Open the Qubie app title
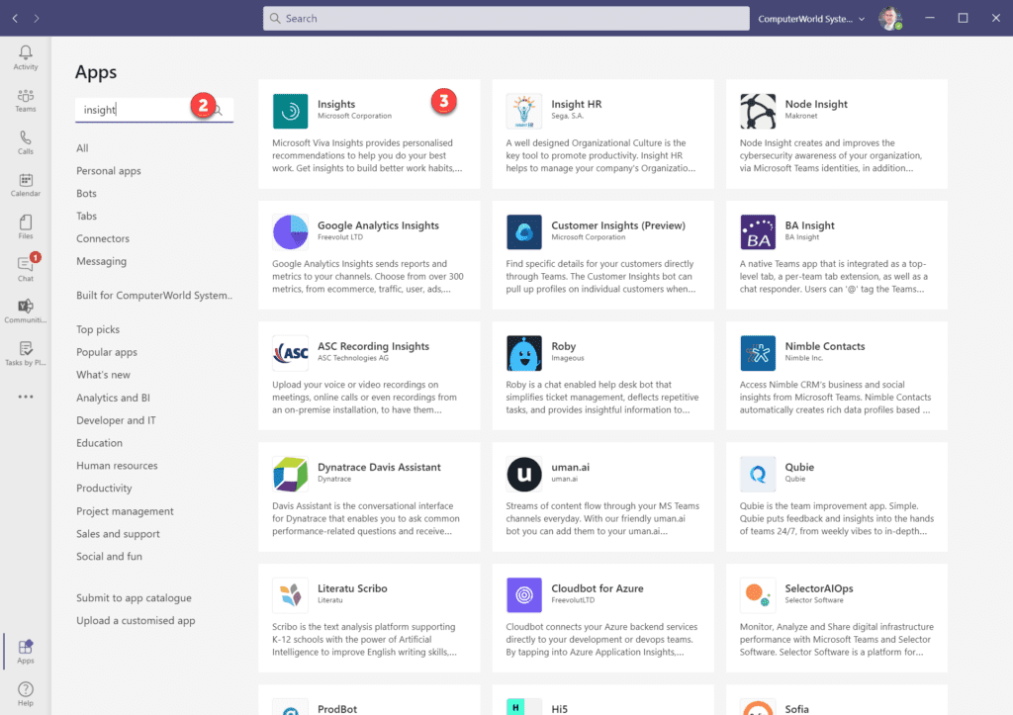 799,467
